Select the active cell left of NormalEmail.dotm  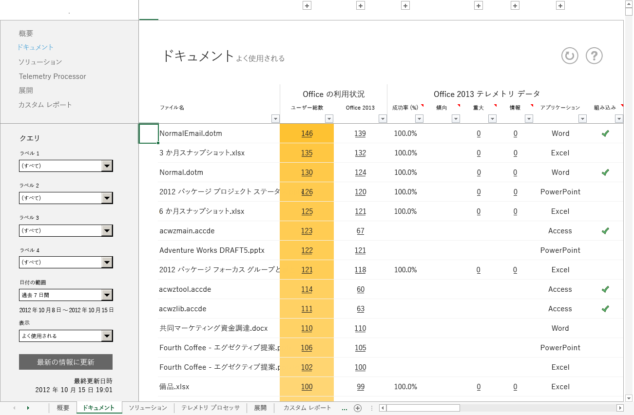coord(149,133)
